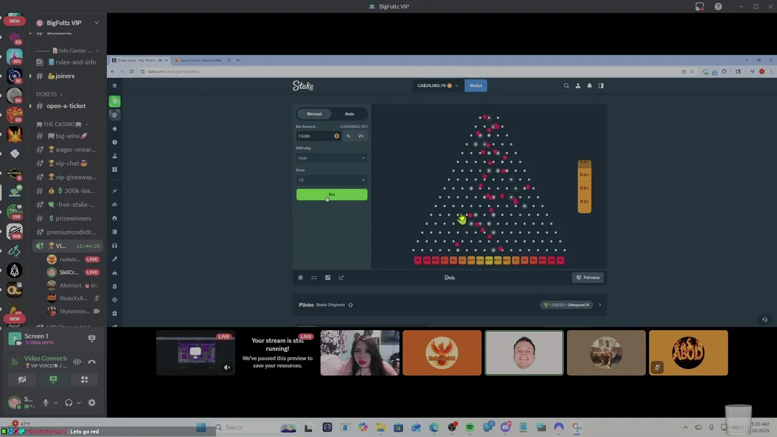The height and width of the screenshot is (437, 777).
Task: Halve the bet with ½ button
Action: pos(348,136)
